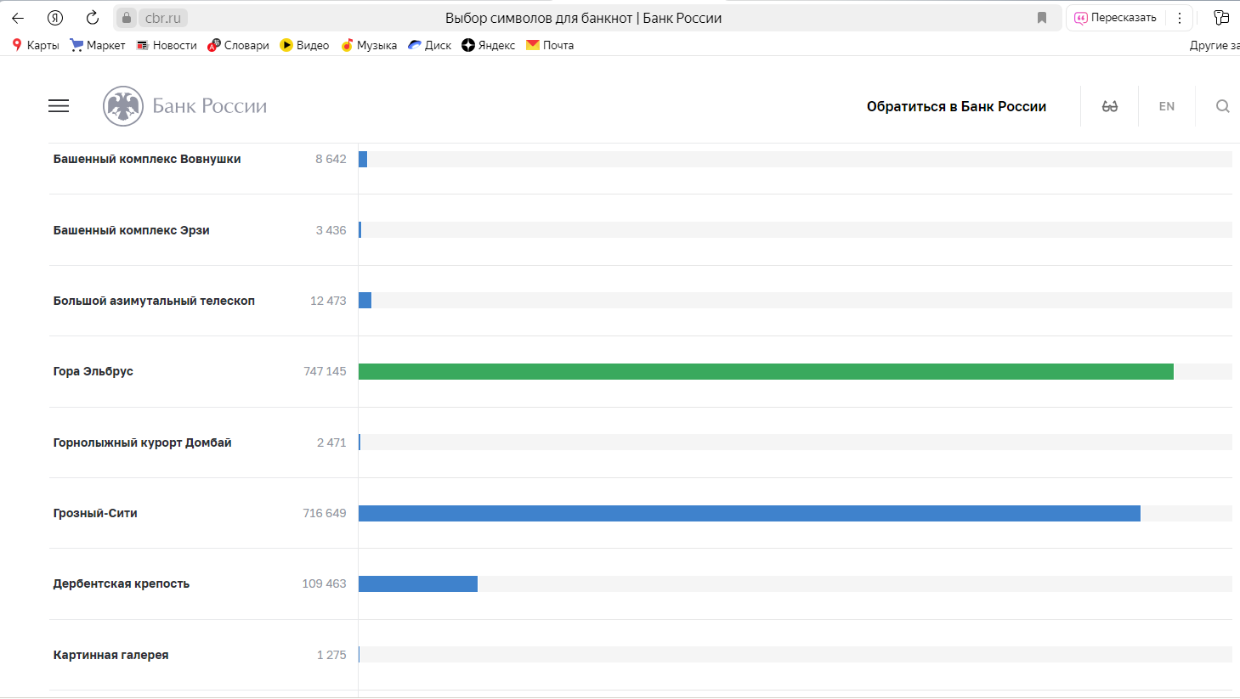Open the Yandex home button
Screen dimensions: 1240x699
[x=55, y=18]
